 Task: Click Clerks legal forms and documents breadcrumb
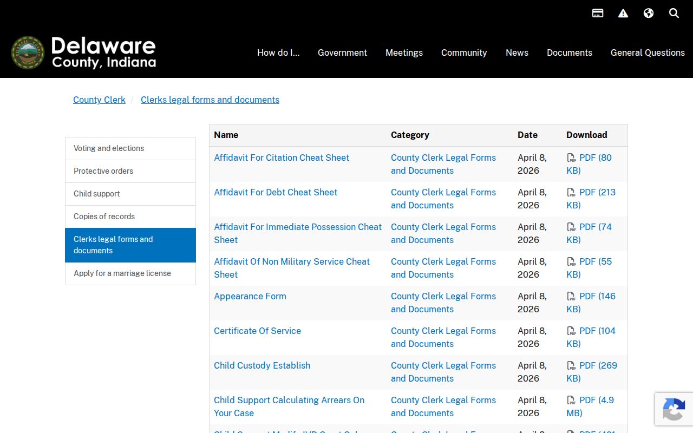click(210, 100)
